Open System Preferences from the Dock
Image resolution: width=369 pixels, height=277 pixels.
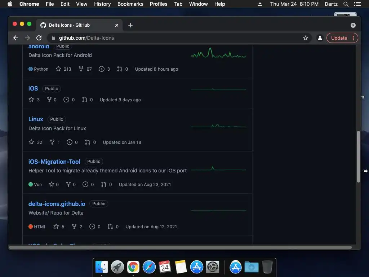(x=213, y=267)
